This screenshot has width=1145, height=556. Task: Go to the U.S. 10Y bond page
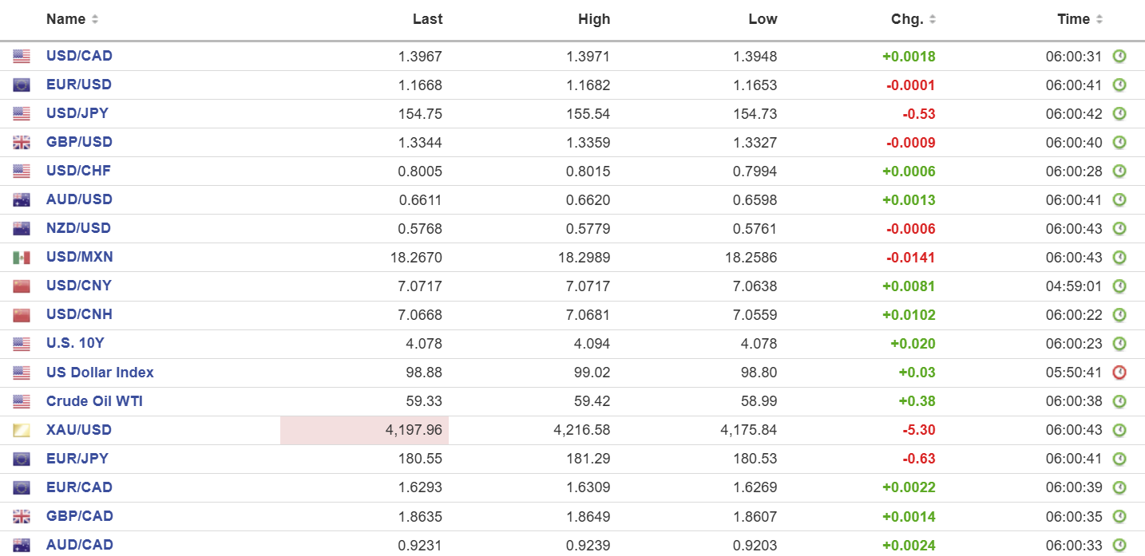click(75, 344)
